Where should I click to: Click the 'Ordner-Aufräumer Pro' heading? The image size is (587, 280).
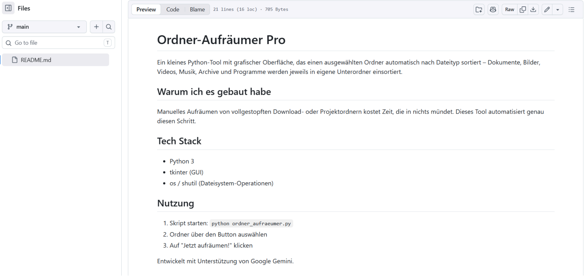pyautogui.click(x=221, y=40)
